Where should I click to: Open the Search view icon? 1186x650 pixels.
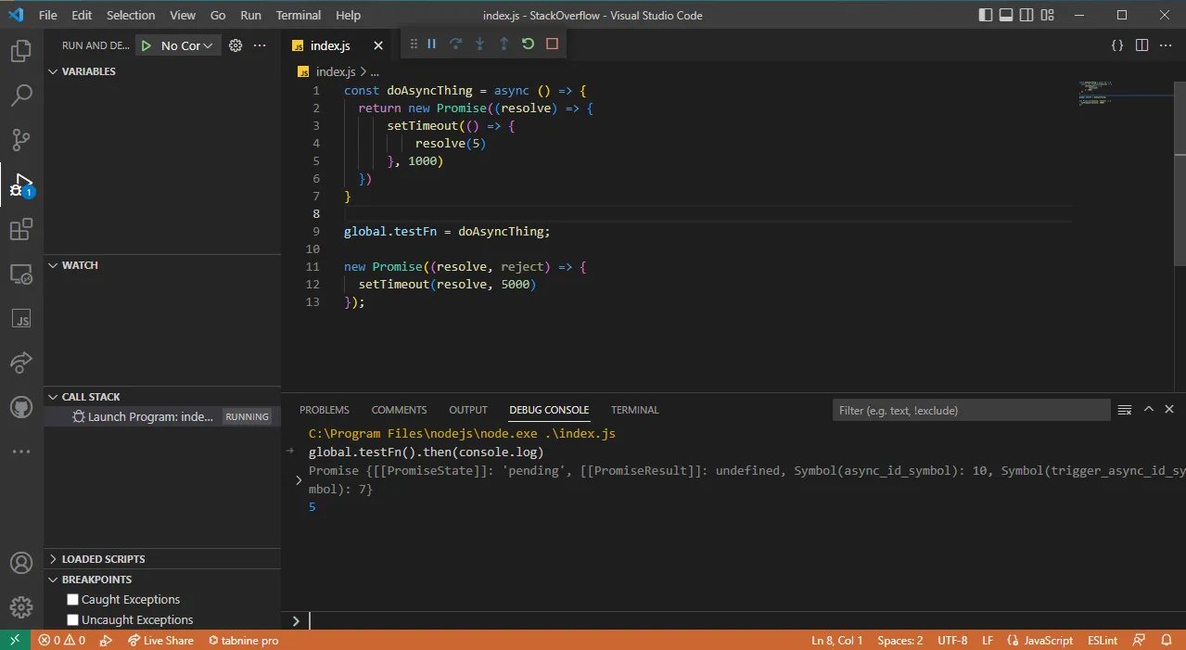(21, 96)
